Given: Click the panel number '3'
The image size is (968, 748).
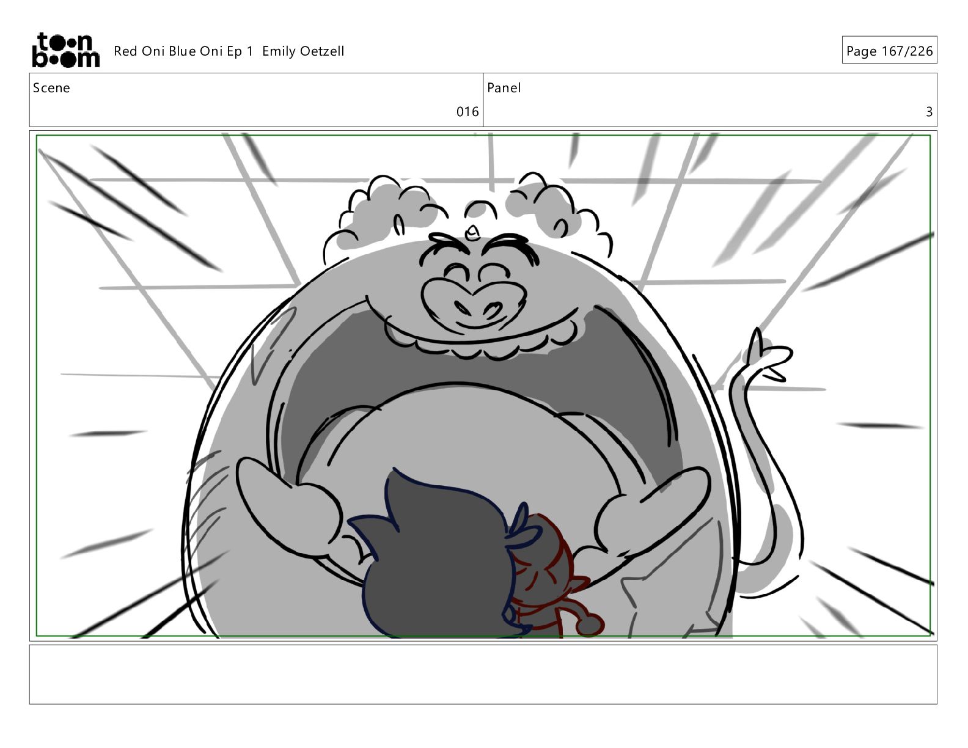Looking at the screenshot, I should (x=929, y=112).
